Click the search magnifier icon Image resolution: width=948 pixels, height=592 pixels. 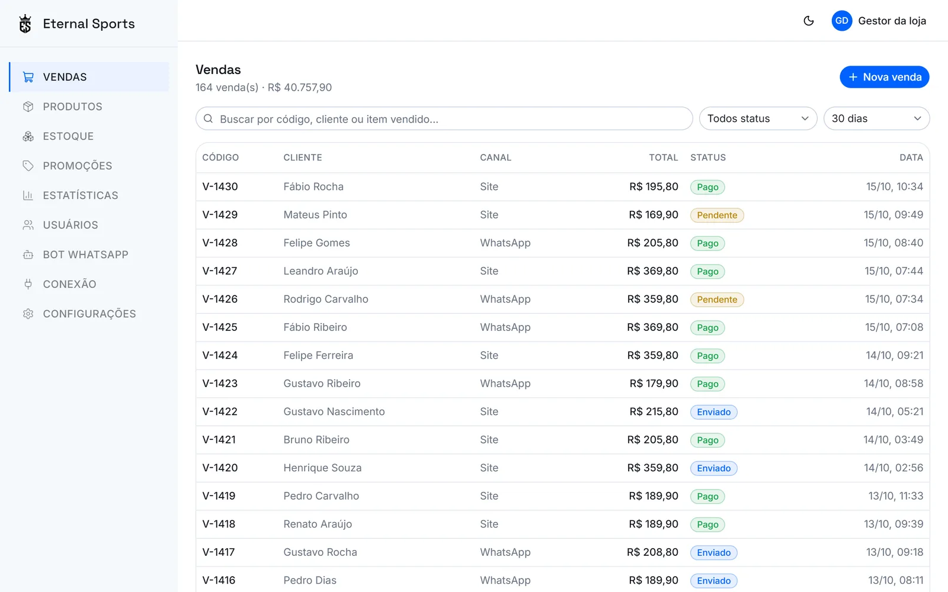tap(208, 118)
